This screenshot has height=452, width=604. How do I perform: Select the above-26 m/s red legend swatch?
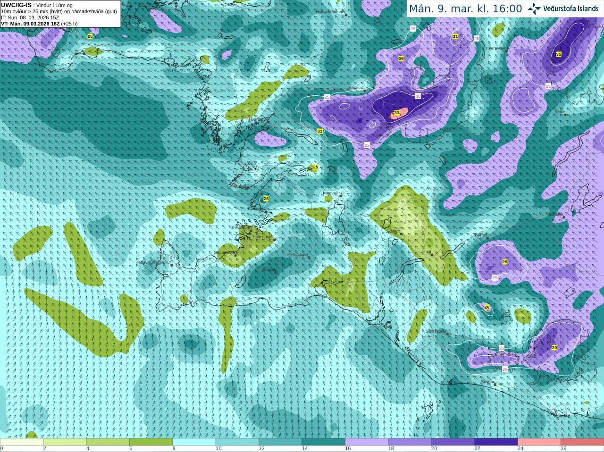point(582,442)
